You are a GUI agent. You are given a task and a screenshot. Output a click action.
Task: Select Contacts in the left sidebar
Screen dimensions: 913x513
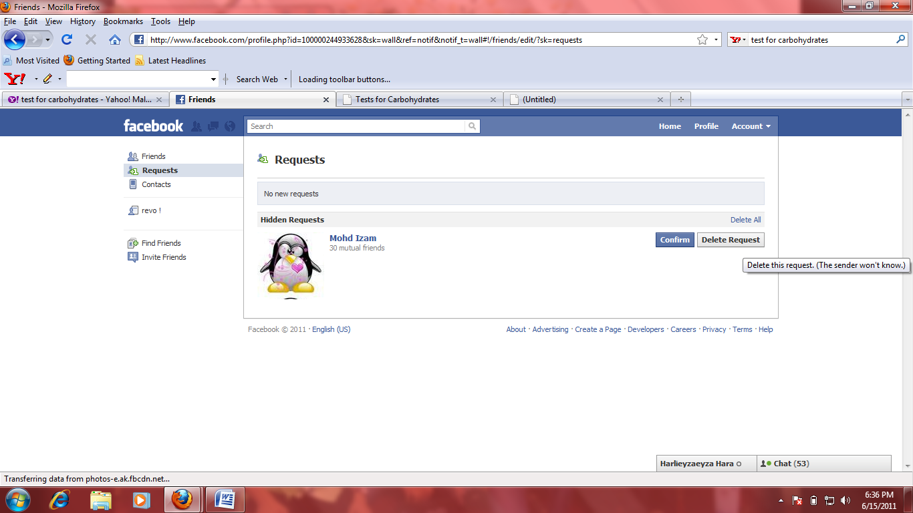pos(183,184)
